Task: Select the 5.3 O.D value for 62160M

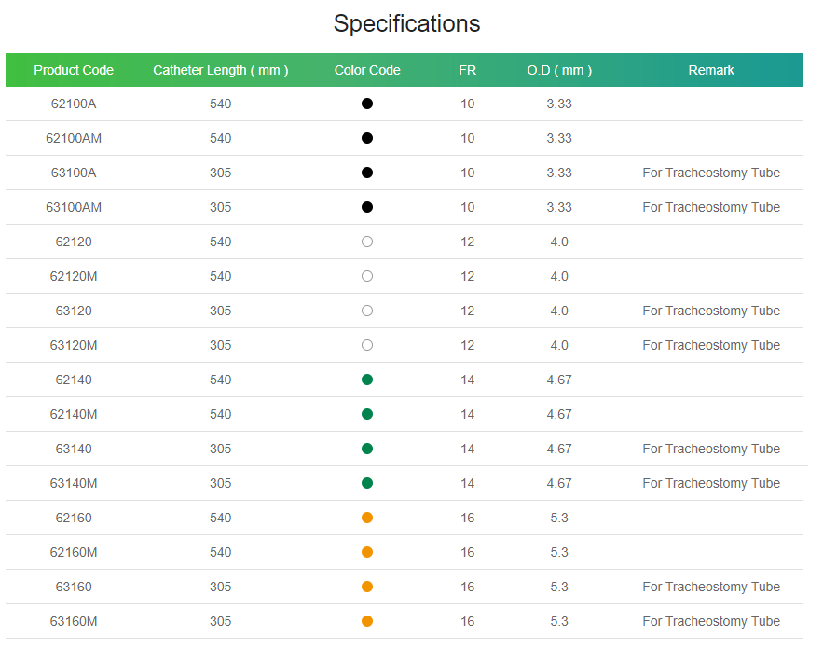Action: (x=559, y=552)
